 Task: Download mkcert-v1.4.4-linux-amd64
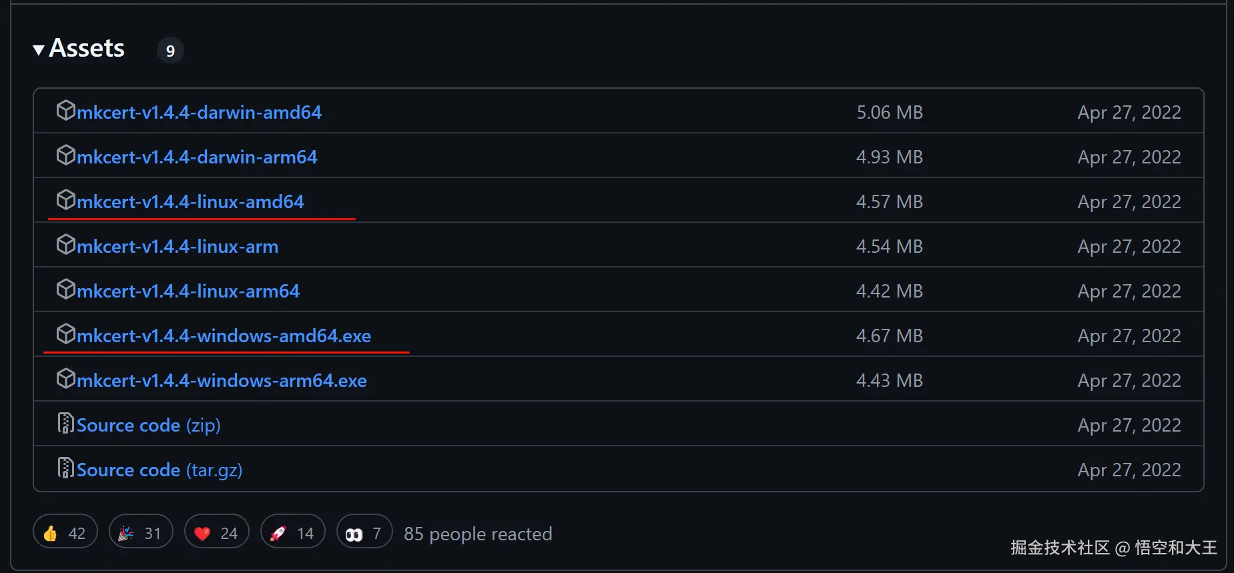click(190, 201)
